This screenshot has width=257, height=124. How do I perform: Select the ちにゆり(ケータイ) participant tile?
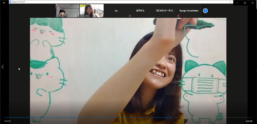[x=165, y=11]
